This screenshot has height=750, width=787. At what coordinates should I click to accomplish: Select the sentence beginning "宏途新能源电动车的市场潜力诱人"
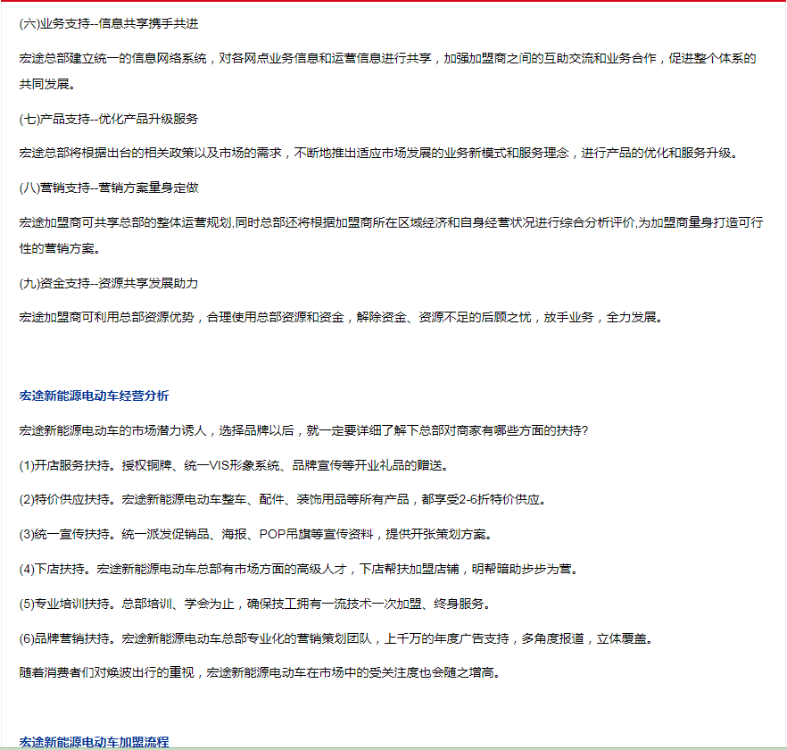pos(303,431)
